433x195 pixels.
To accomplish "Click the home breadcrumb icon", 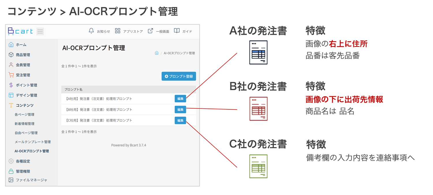I will [156, 53].
